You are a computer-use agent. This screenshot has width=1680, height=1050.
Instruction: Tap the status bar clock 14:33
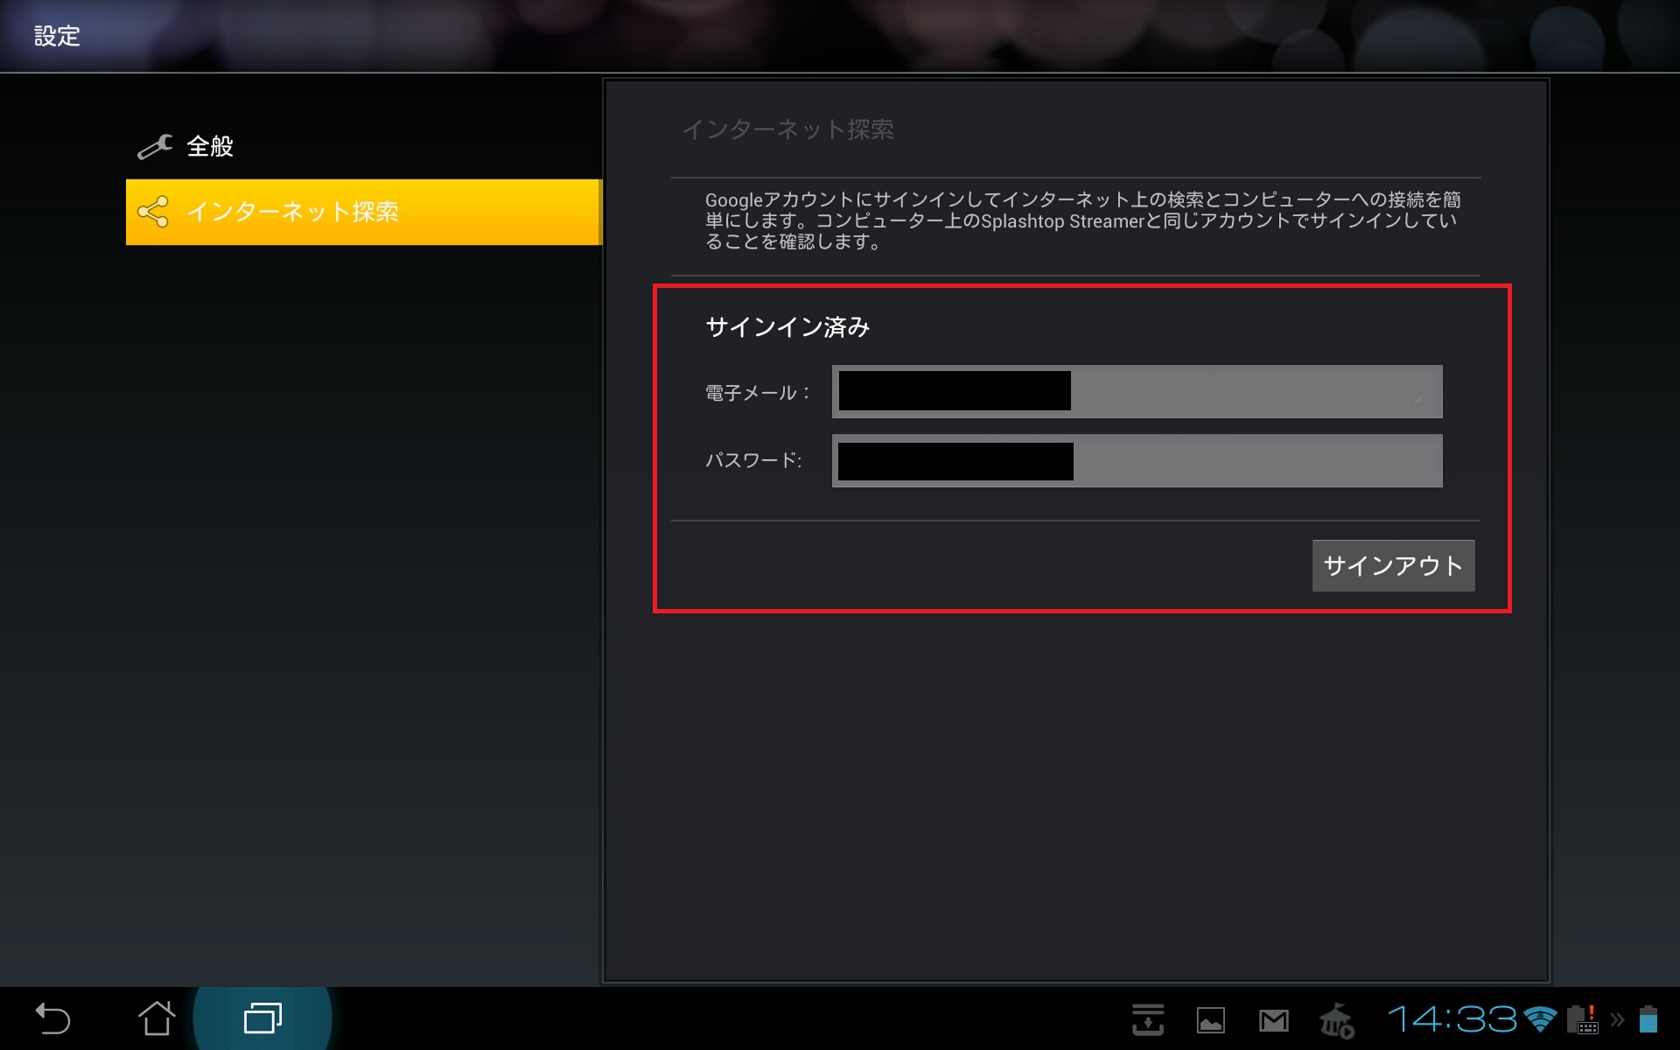coord(1452,1019)
